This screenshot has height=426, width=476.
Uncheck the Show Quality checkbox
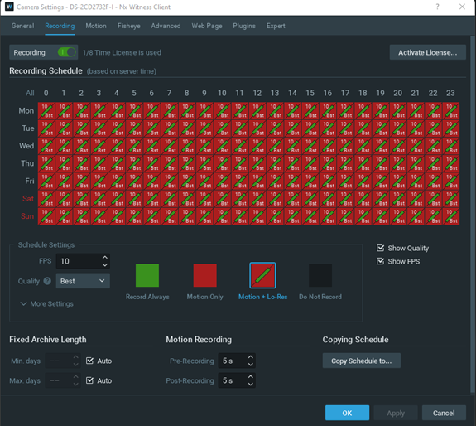coord(380,248)
